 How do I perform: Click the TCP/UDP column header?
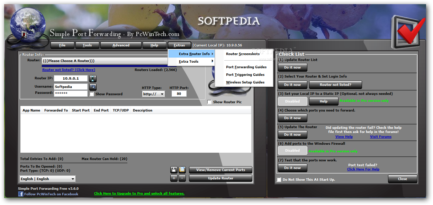click(121, 110)
